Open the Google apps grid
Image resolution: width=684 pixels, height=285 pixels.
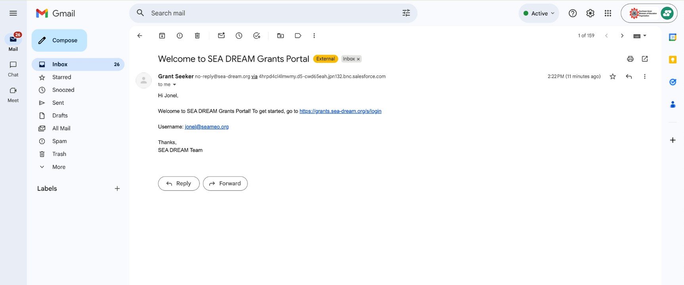point(608,13)
